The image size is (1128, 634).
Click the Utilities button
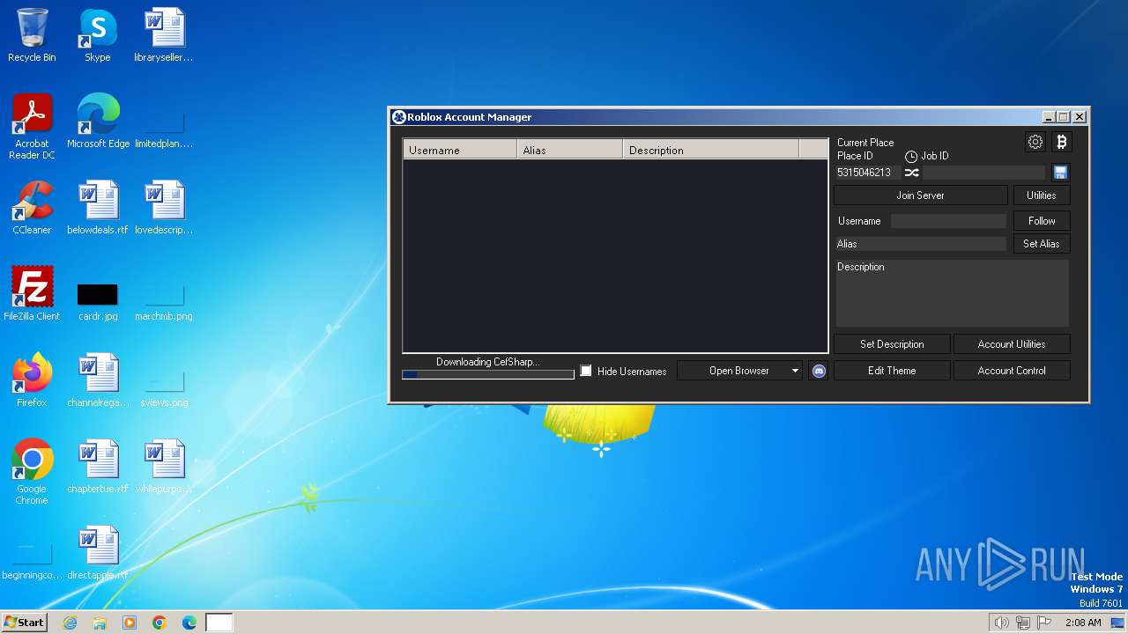click(x=1042, y=195)
